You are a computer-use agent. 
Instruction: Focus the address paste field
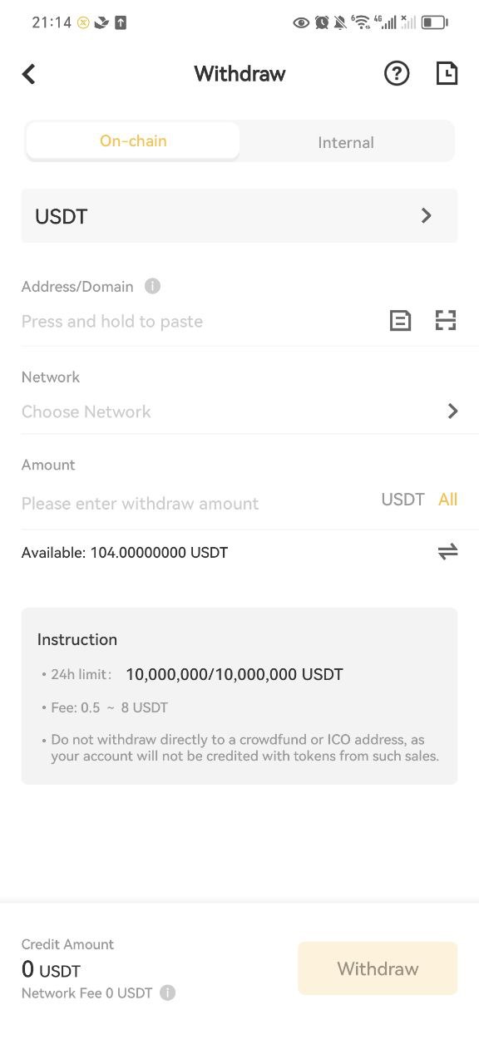pos(200,321)
